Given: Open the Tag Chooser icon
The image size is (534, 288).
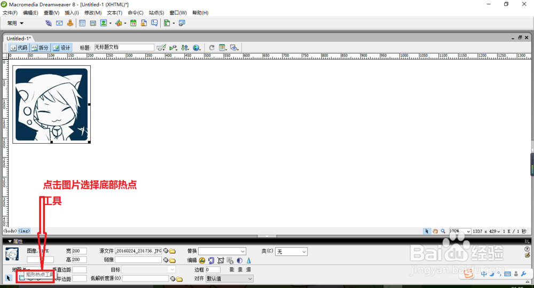Looking at the screenshot, I should (x=182, y=23).
